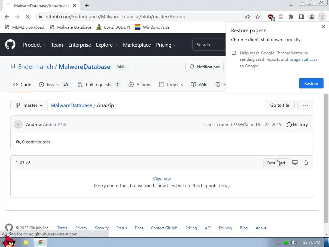Switch to the Pull requests tab

[x=99, y=85]
